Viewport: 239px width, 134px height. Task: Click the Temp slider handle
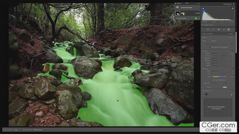tap(219, 71)
